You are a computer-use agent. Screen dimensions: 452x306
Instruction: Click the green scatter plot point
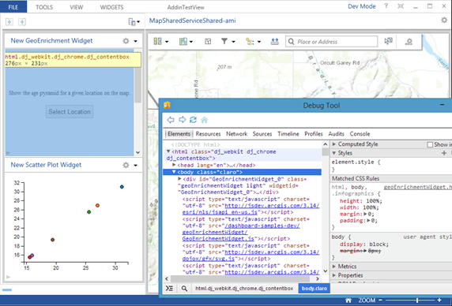click(x=89, y=212)
